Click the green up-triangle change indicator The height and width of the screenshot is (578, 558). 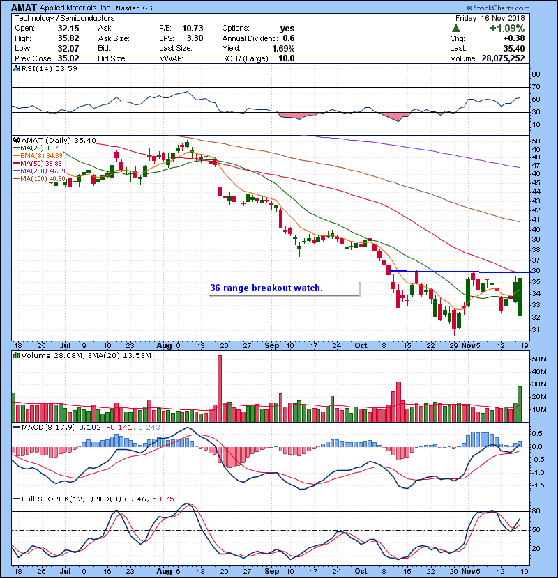pos(456,29)
